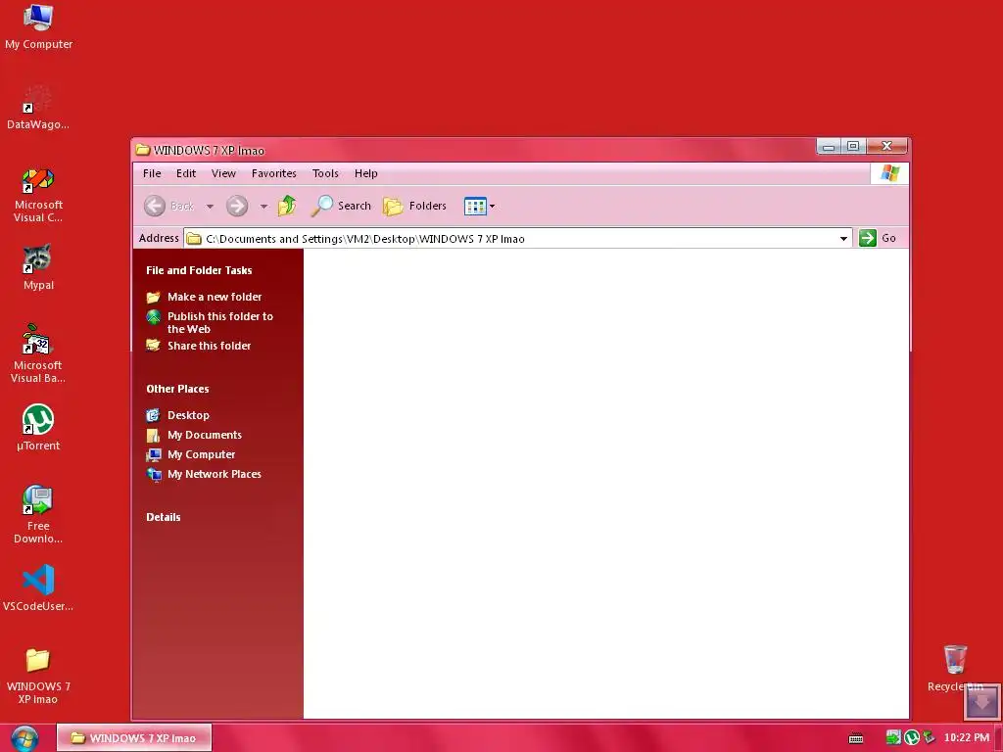The height and width of the screenshot is (752, 1003).
Task: Select the DataWago desktop shortcut
Action: tap(38, 108)
